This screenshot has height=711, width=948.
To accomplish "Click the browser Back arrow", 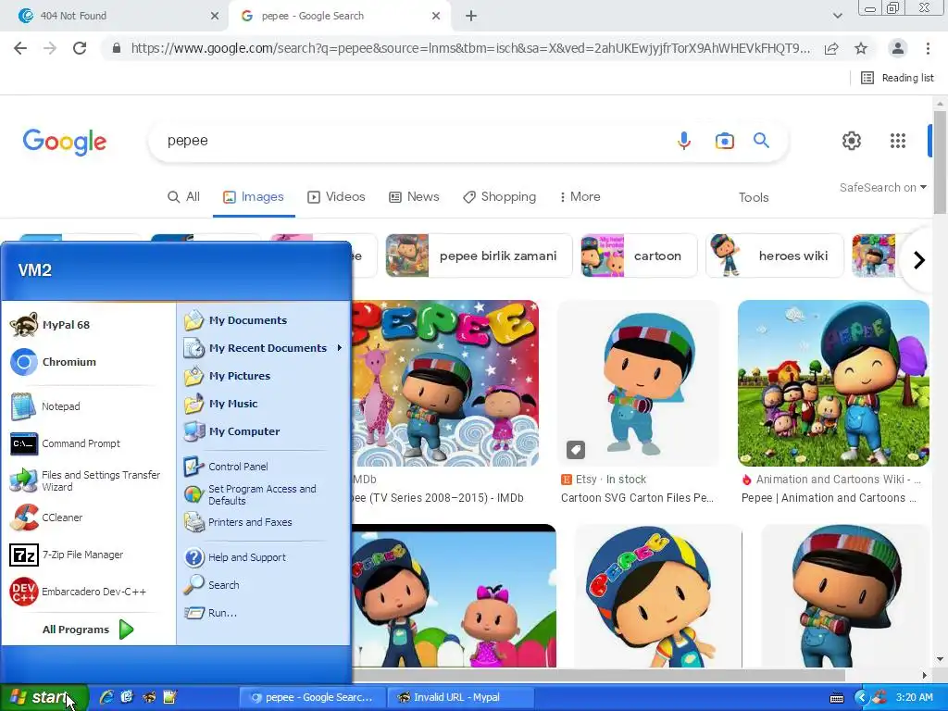I will 20,48.
